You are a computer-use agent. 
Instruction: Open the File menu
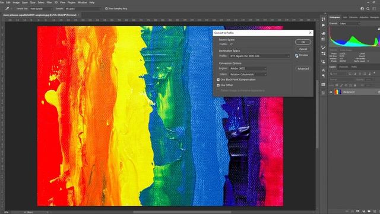2,2
